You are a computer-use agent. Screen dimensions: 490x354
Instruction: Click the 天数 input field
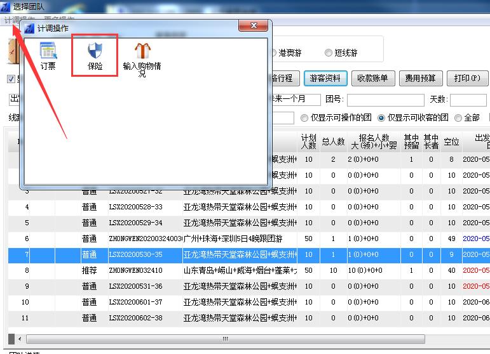468,100
